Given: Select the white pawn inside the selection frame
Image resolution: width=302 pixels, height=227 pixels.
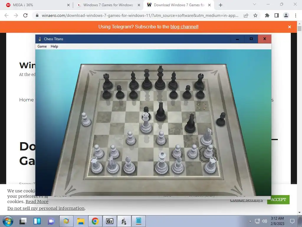Looking at the screenshot, I should click(209, 152).
